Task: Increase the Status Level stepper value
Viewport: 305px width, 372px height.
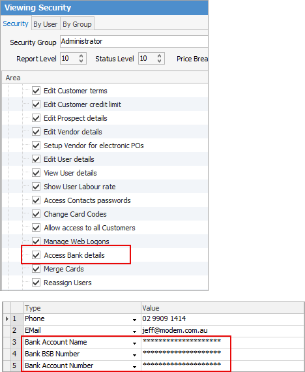Action: [159, 56]
